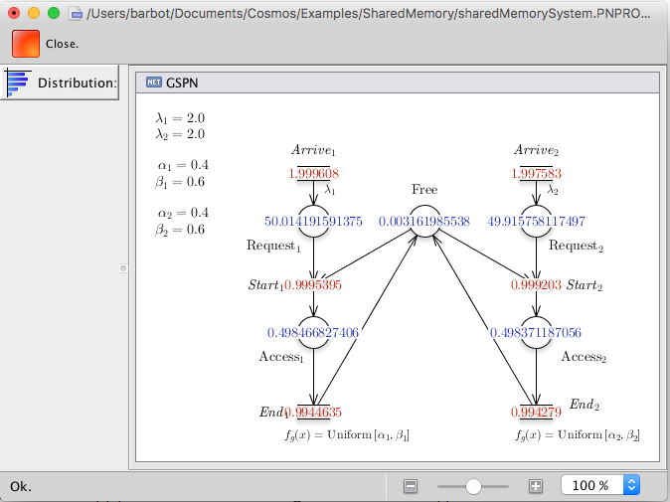Click the NET icon beside GSPN
Image resolution: width=670 pixels, height=502 pixels.
153,83
